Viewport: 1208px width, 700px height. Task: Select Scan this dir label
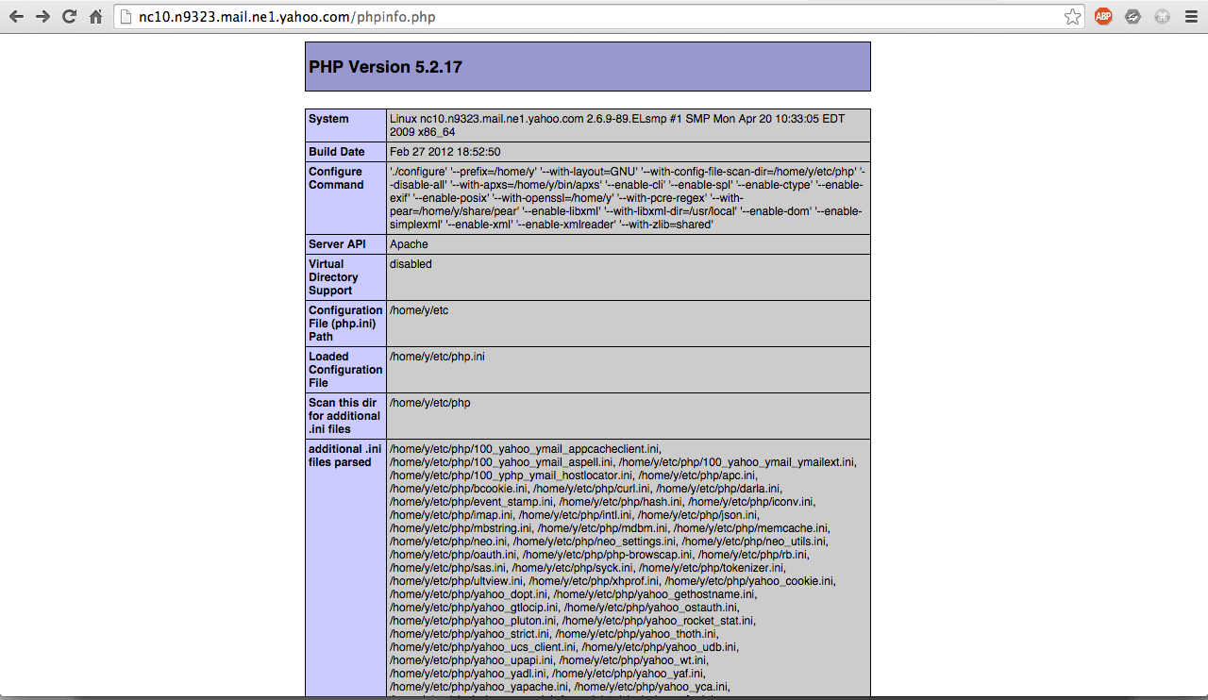pyautogui.click(x=344, y=416)
